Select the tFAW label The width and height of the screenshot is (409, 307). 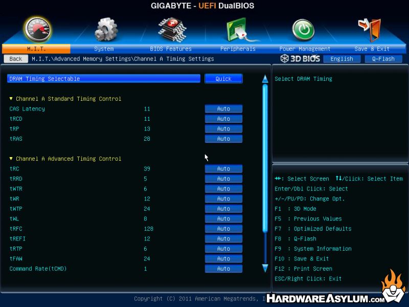(16, 258)
